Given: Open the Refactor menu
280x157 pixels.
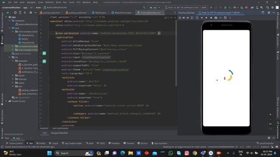Looking at the screenshot, I should (x=49, y=2).
